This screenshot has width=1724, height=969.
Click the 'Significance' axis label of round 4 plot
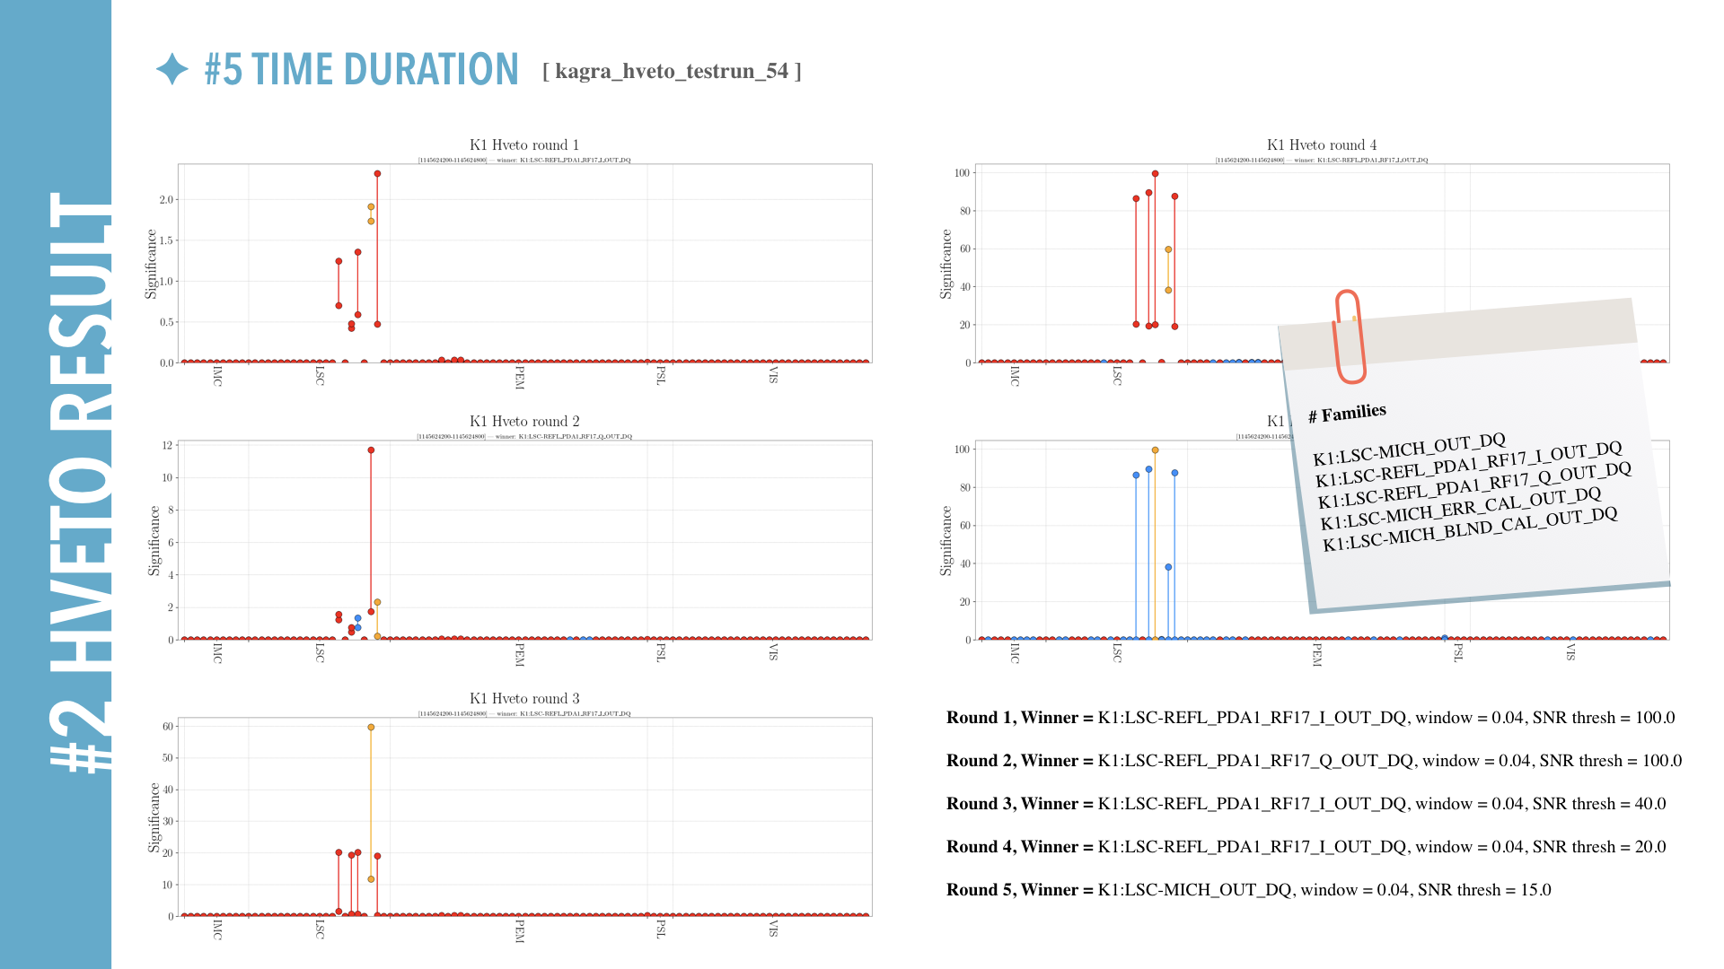[x=946, y=264]
